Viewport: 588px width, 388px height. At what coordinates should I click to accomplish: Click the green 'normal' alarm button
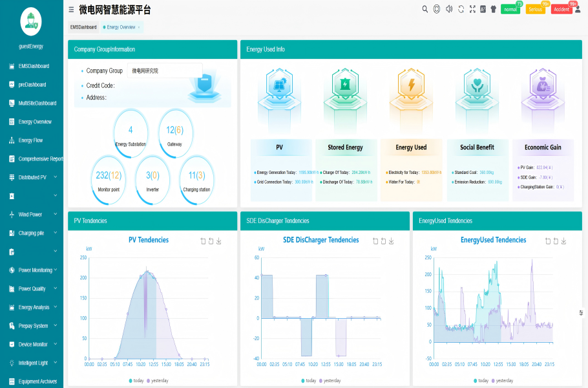[510, 10]
